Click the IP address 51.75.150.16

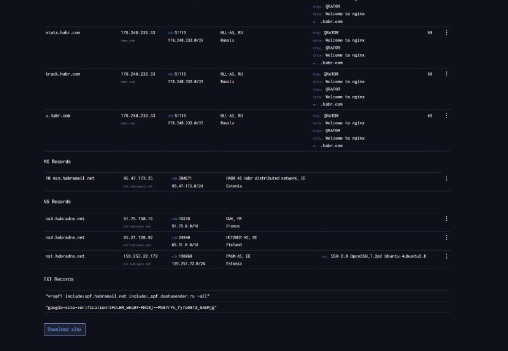tap(138, 219)
